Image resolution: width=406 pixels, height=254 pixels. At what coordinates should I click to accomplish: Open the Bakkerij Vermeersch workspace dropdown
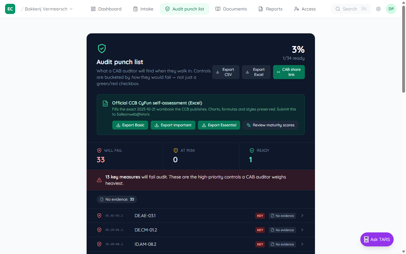[48, 9]
